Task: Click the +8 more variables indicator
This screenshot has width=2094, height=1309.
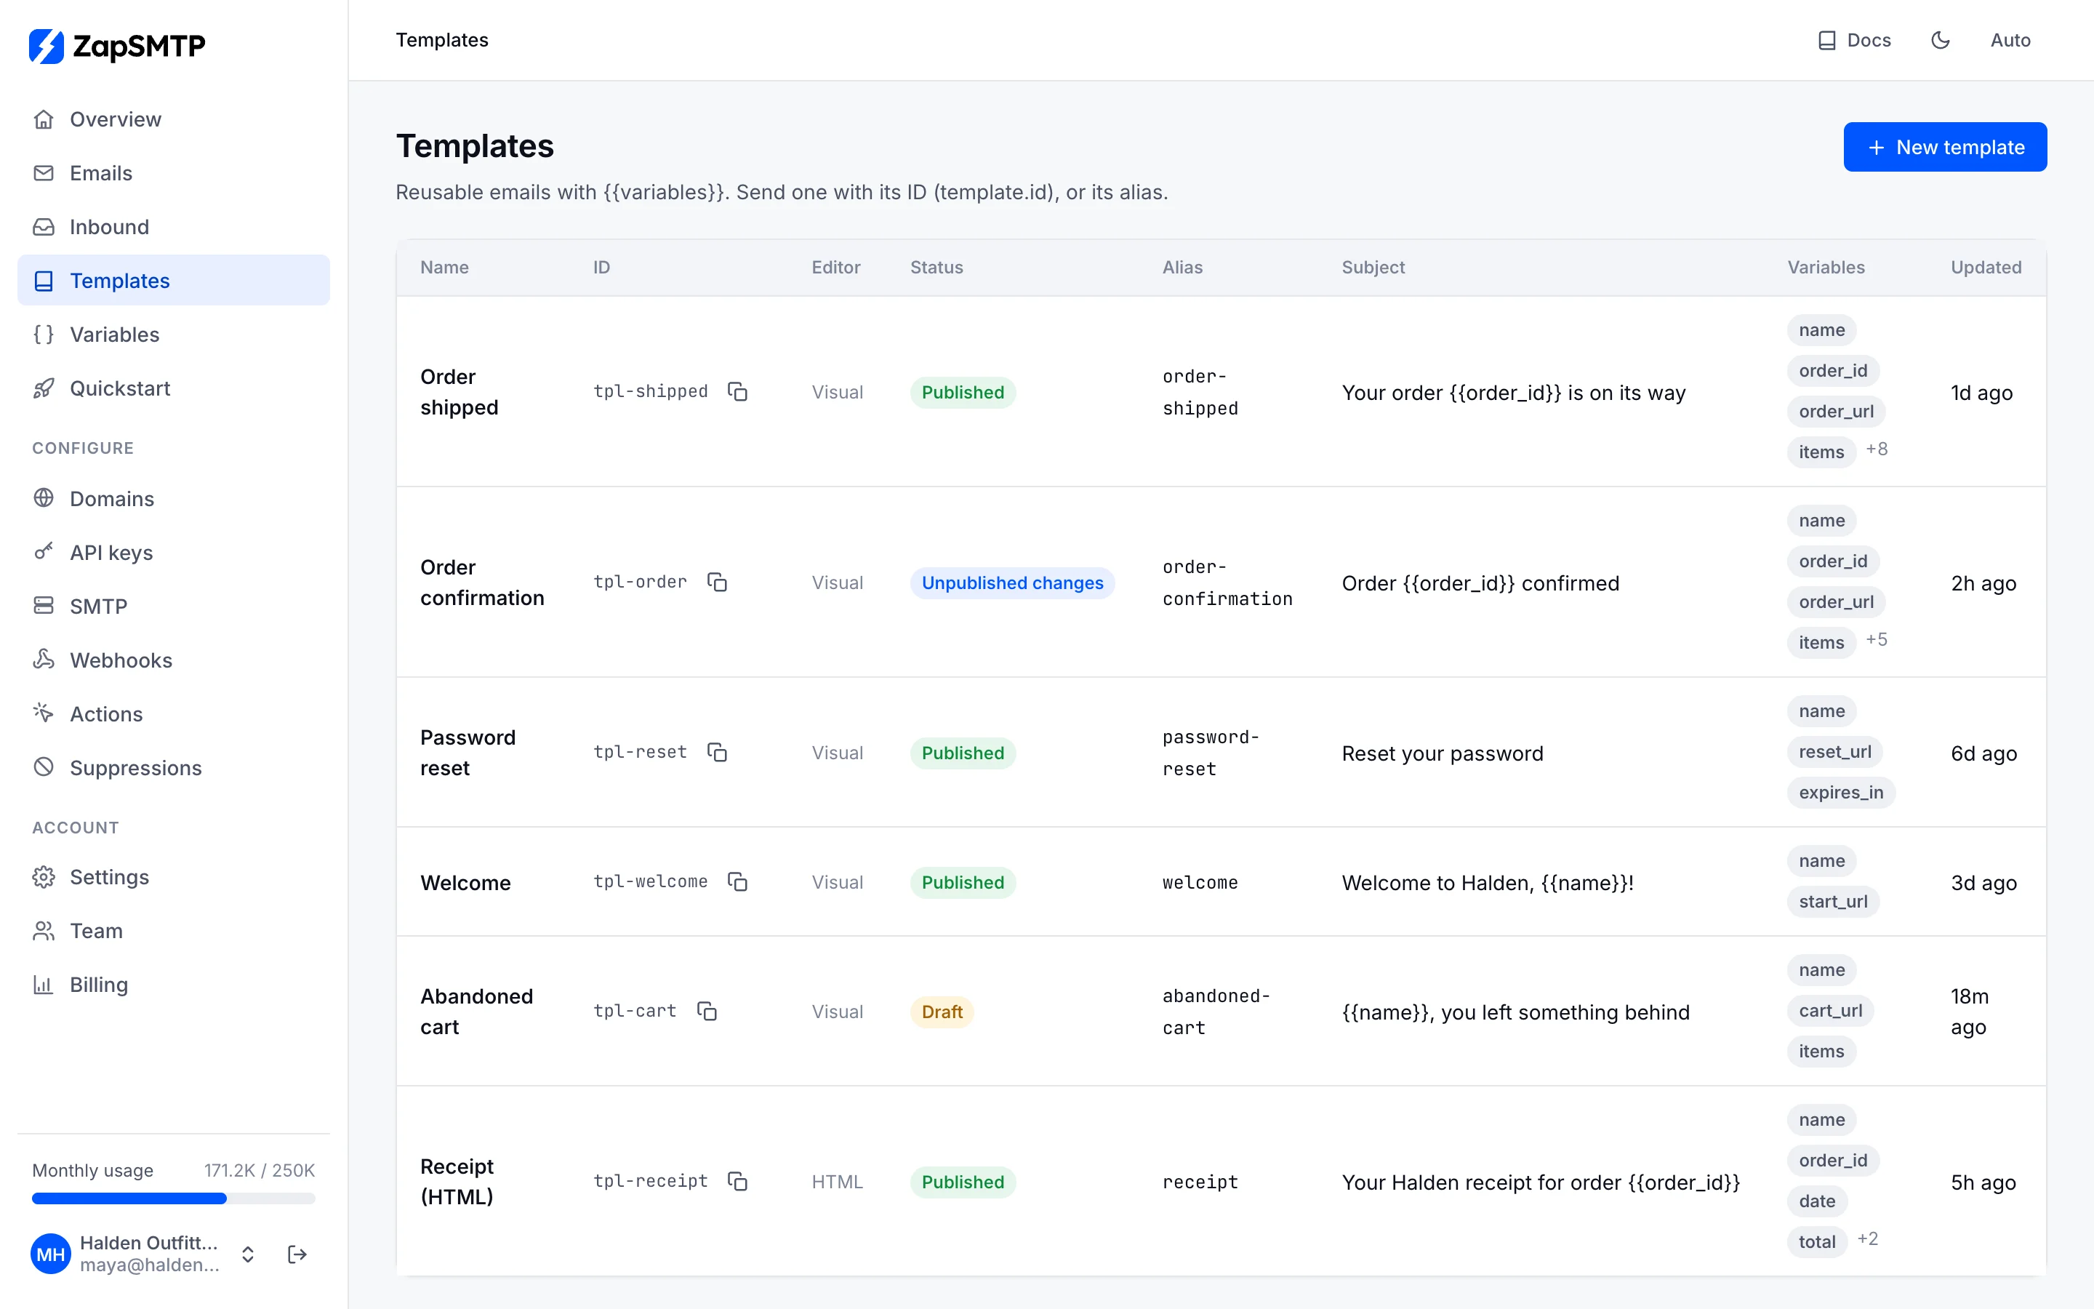Action: coord(1876,449)
